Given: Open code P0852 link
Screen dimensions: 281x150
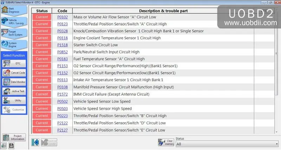Looking at the screenshot, I should coord(63,52).
